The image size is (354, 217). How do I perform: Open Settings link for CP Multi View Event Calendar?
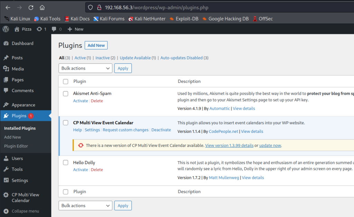coord(92,130)
